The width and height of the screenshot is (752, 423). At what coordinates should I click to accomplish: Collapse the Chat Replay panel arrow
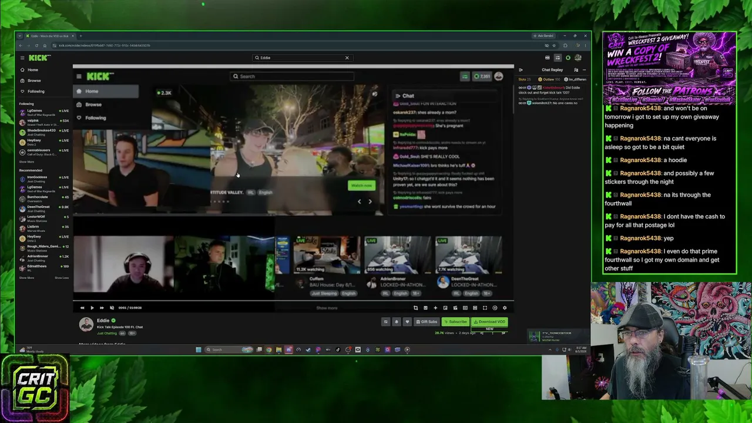(521, 70)
